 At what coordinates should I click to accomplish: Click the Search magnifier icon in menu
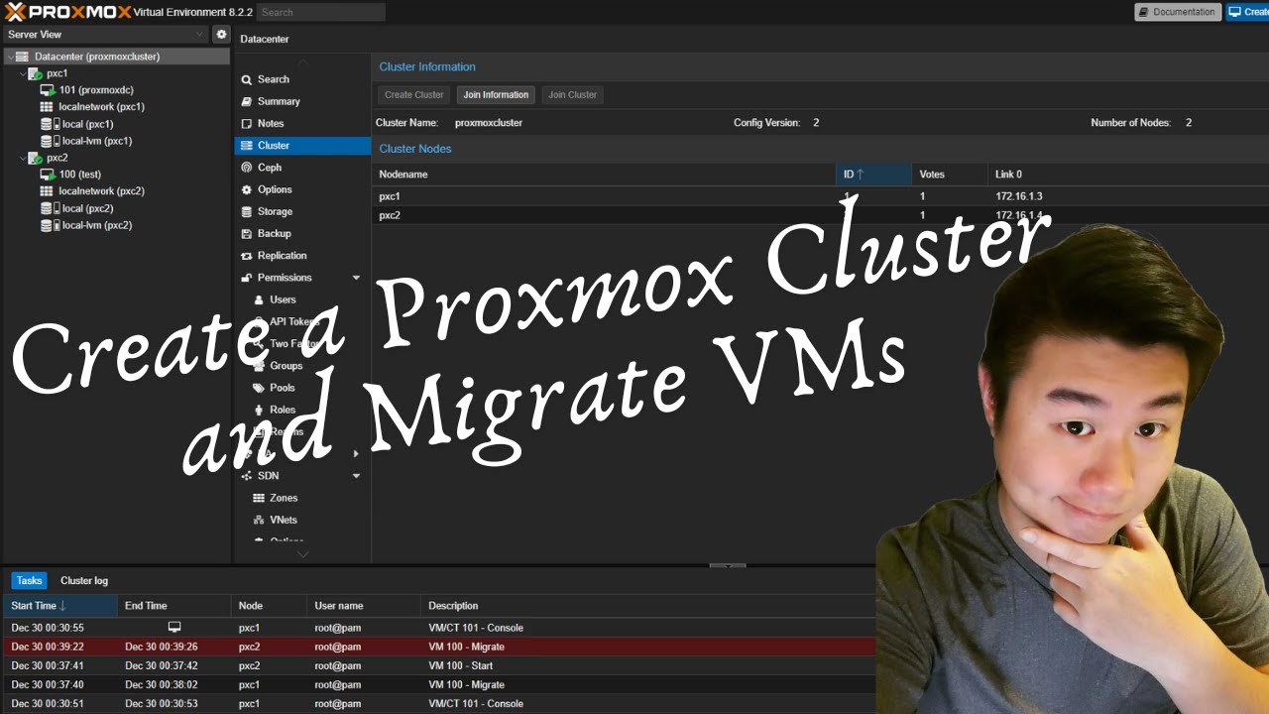(x=248, y=79)
